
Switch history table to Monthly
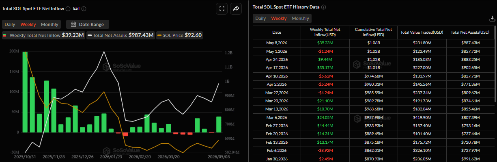click(300, 18)
